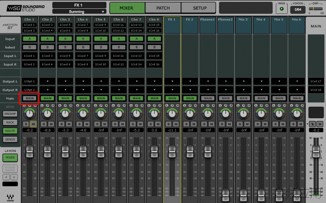The height and width of the screenshot is (203, 326).
Task: Open Output L dropdown for Chn 2
Action: [47, 82]
